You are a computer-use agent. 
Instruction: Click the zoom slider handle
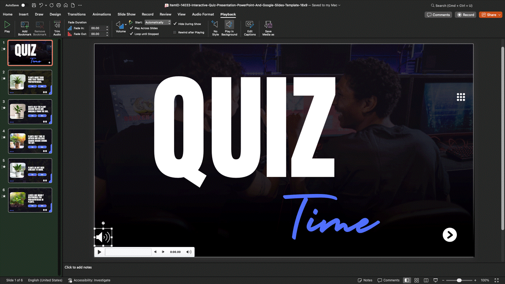pos(459,280)
